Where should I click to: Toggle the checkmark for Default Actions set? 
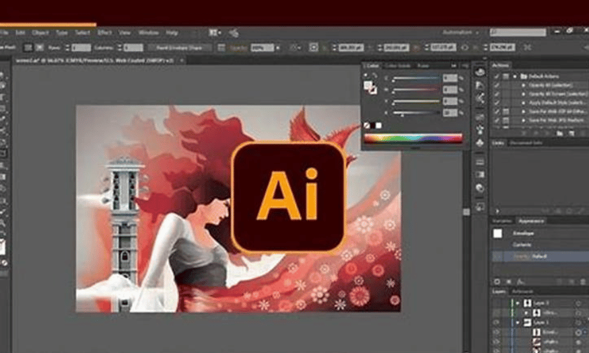[x=497, y=76]
